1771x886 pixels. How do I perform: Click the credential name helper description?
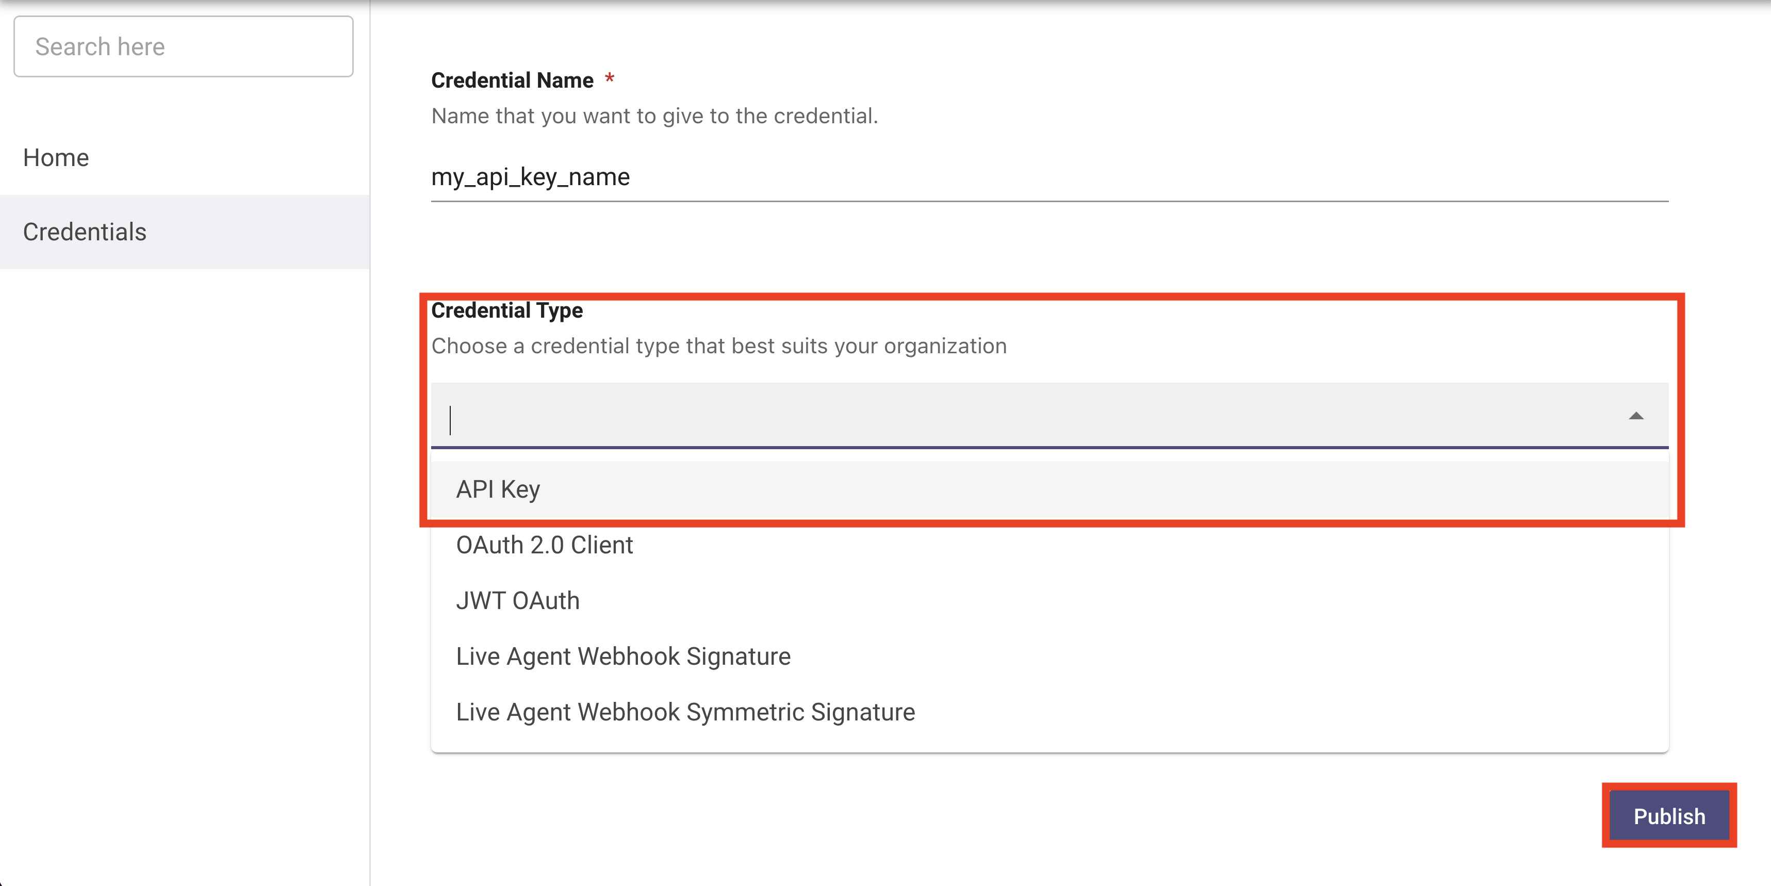[654, 116]
